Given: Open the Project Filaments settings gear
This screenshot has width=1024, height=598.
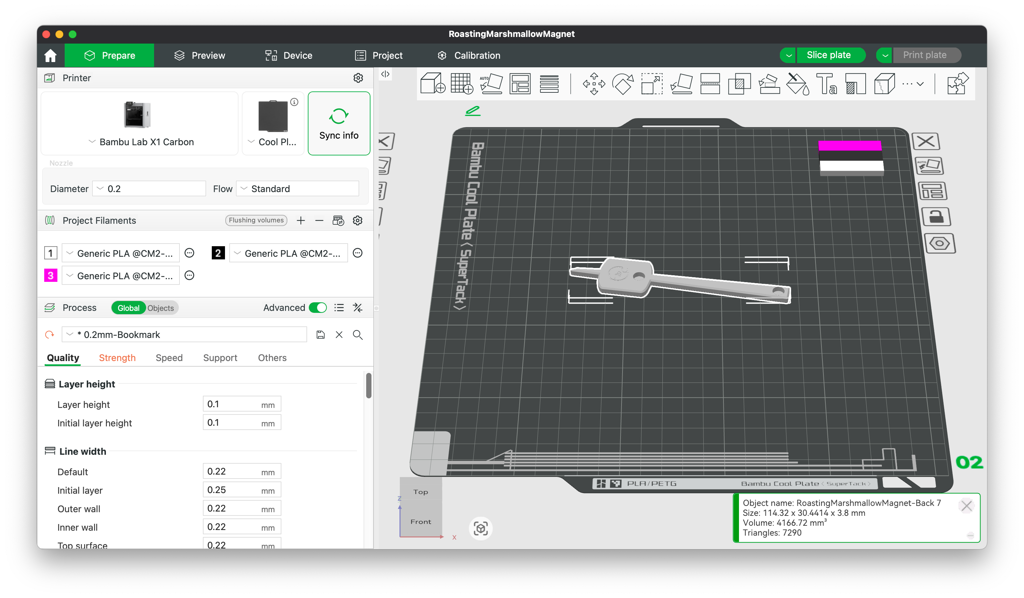Looking at the screenshot, I should 358,220.
